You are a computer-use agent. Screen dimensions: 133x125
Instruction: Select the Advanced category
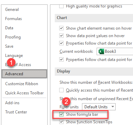click(x=24, y=74)
